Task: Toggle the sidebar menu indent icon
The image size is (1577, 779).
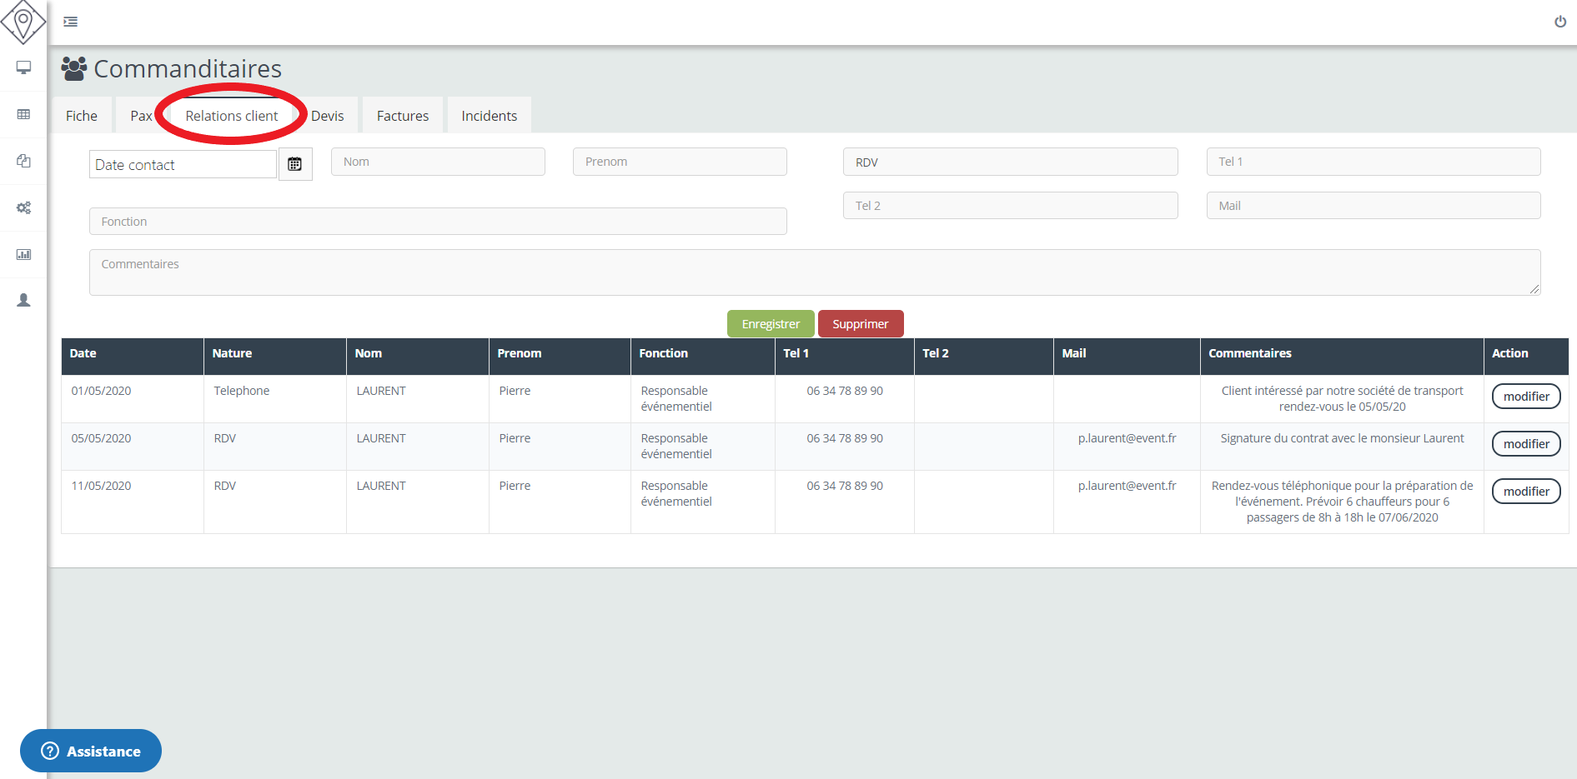Action: (71, 22)
